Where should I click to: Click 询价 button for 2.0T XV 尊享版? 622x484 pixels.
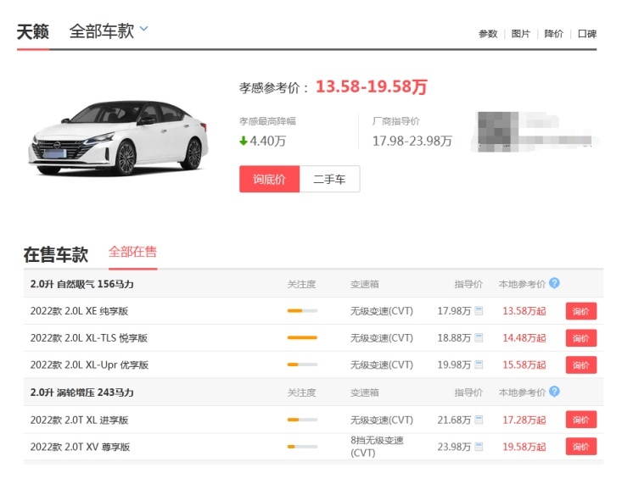581,447
